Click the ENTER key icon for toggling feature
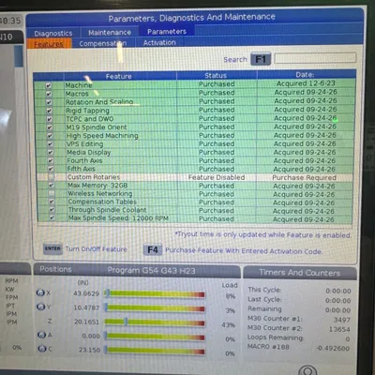The image size is (375, 375). click(52, 248)
